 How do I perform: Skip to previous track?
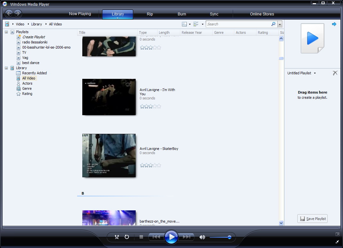point(156,237)
